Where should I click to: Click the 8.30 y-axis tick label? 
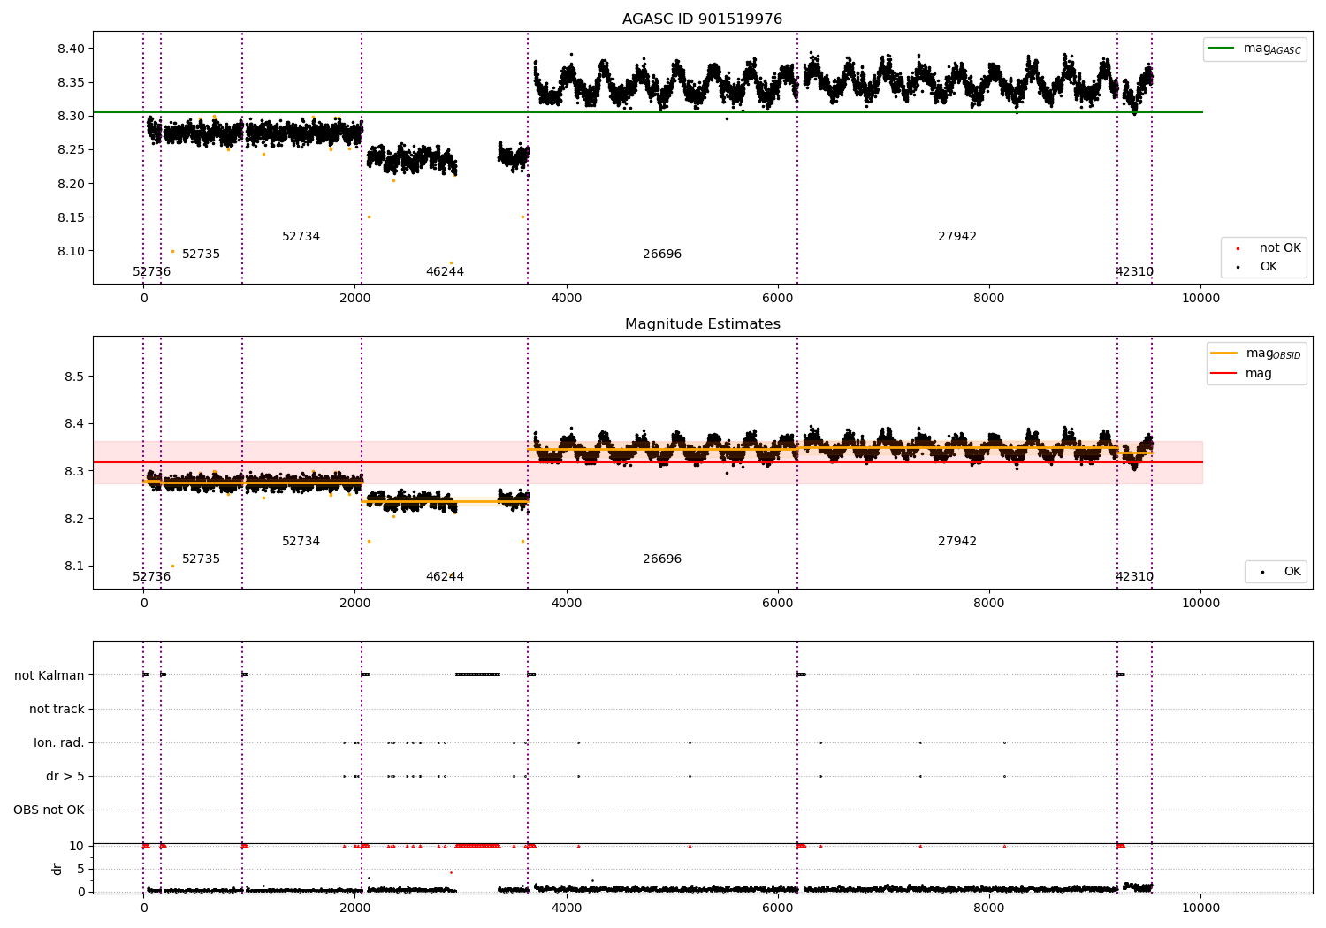[72, 116]
